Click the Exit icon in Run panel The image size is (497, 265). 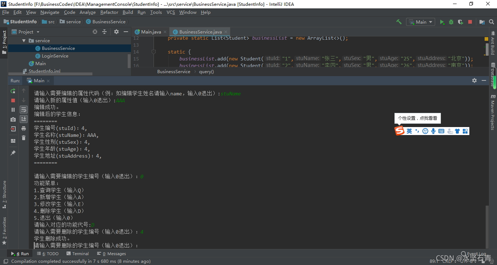(13, 129)
